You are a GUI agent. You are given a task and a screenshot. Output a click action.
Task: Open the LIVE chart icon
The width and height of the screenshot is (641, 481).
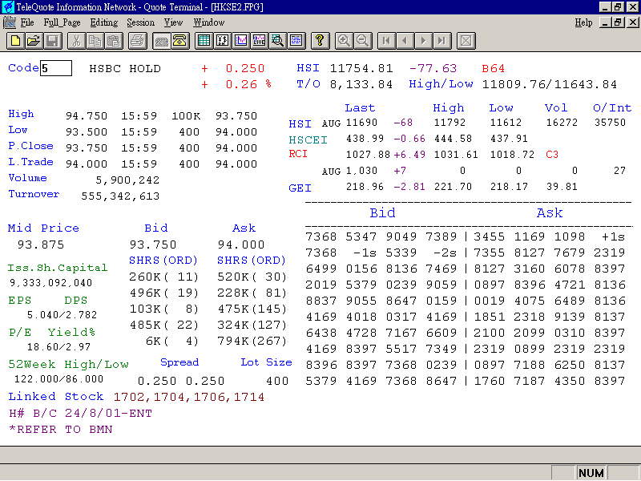259,41
